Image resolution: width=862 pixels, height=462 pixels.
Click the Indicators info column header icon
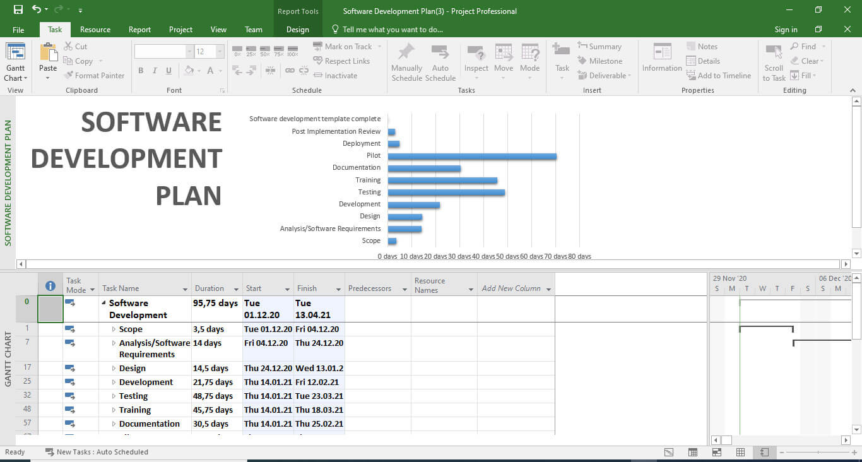pyautogui.click(x=50, y=286)
